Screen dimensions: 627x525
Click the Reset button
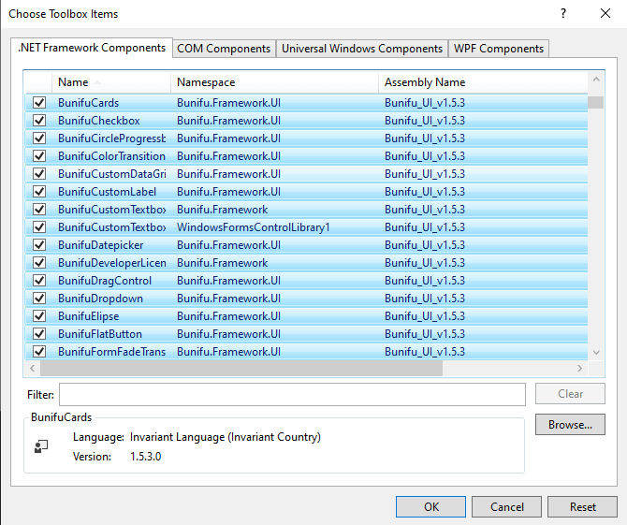[x=583, y=507]
